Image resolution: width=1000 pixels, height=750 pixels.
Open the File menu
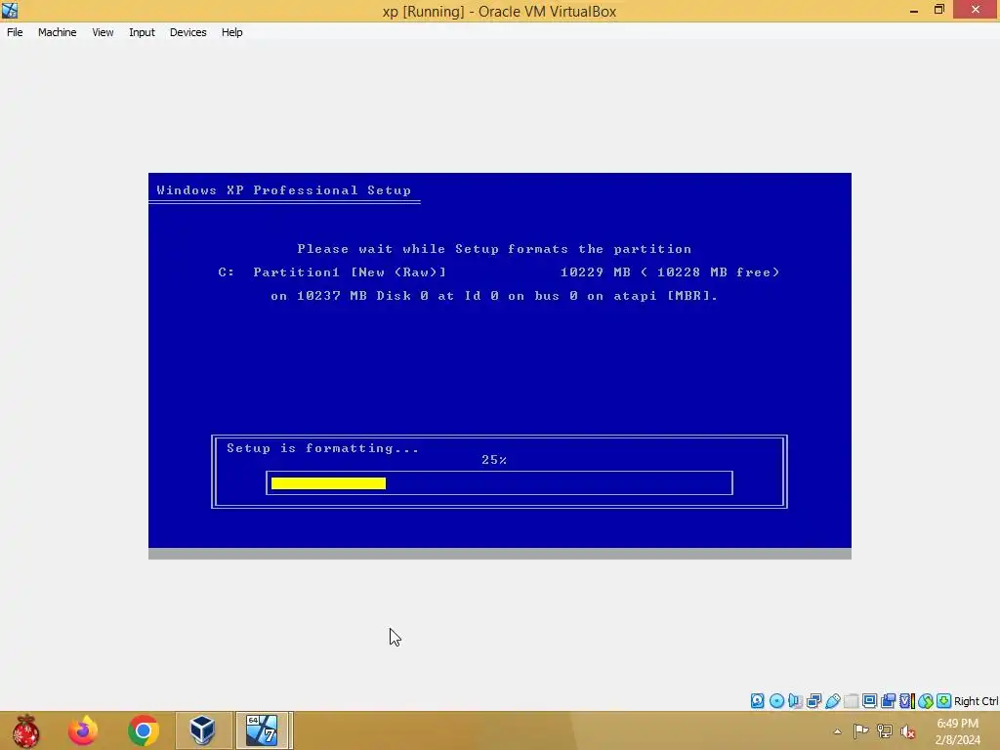[15, 32]
